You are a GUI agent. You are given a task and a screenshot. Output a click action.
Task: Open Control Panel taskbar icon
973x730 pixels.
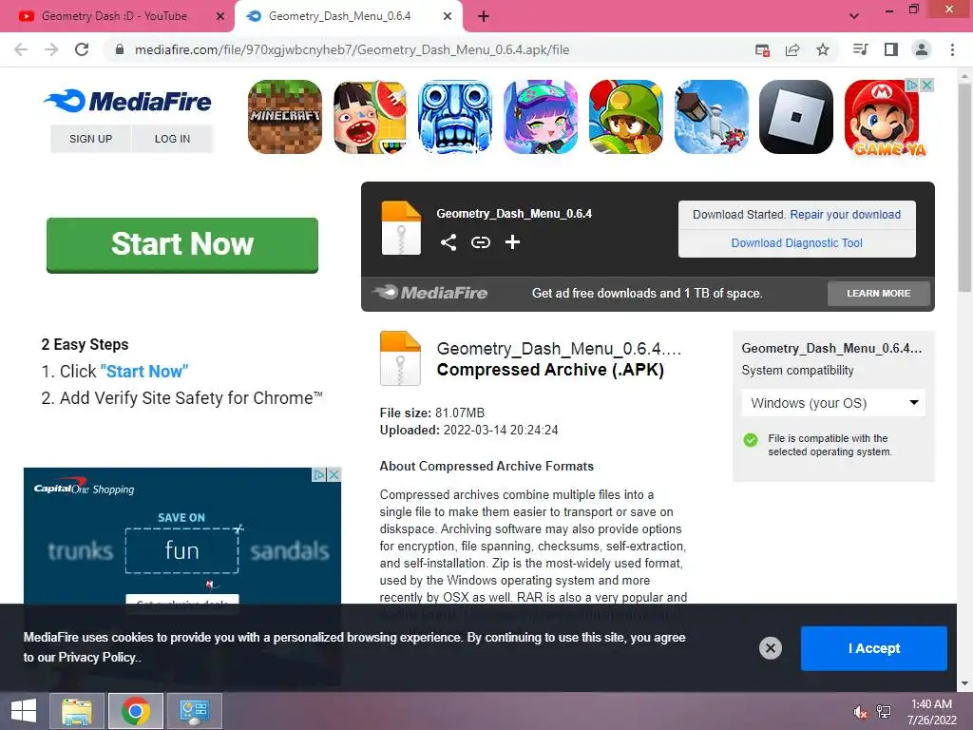194,711
